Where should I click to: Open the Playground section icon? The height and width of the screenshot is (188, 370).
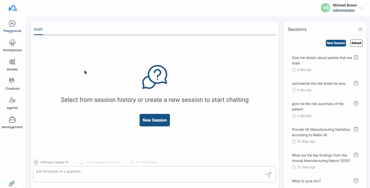(12, 24)
